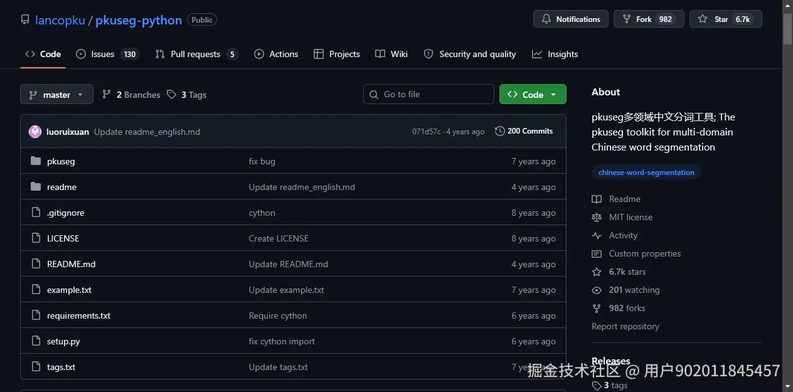Open the Issues tab
The width and height of the screenshot is (793, 392).
click(x=107, y=54)
